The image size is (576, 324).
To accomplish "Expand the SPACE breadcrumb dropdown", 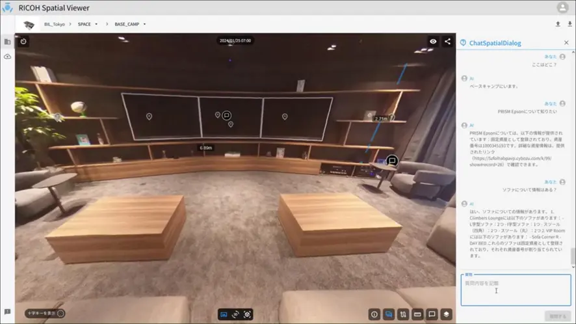I will tap(96, 24).
